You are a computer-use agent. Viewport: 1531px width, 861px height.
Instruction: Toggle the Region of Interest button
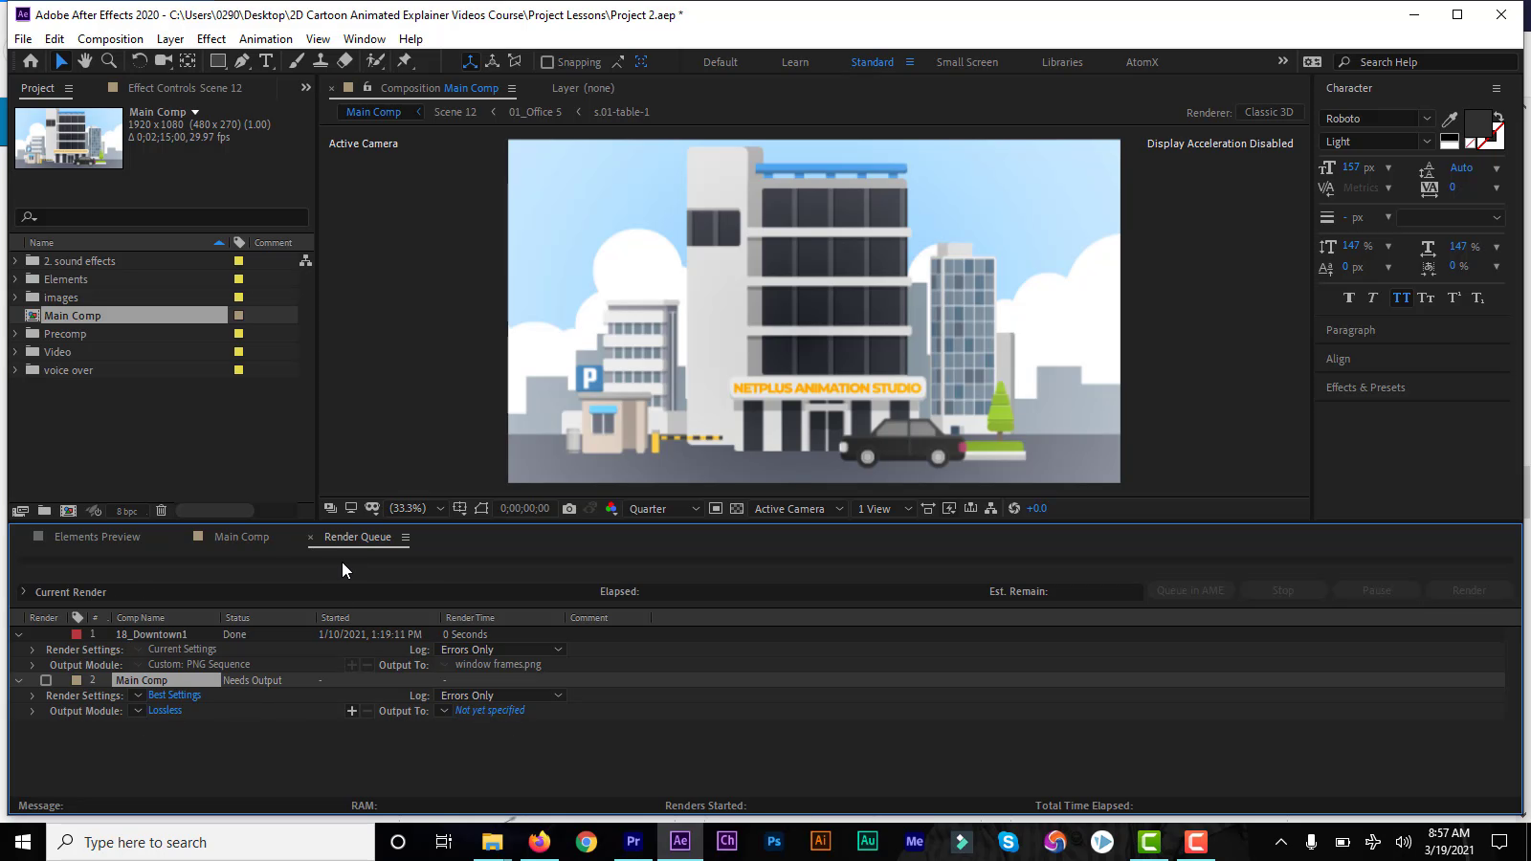click(716, 509)
